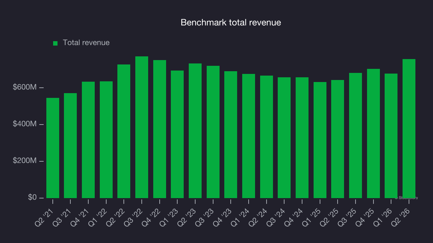Viewport: 433px width, 243px height.
Task: Select the revenue bar for Q1 '26
Action: (x=391, y=136)
